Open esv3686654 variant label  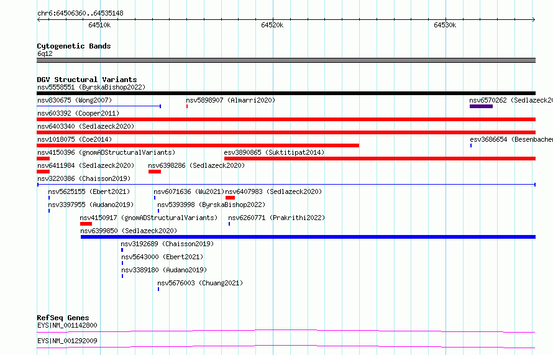[511, 139]
